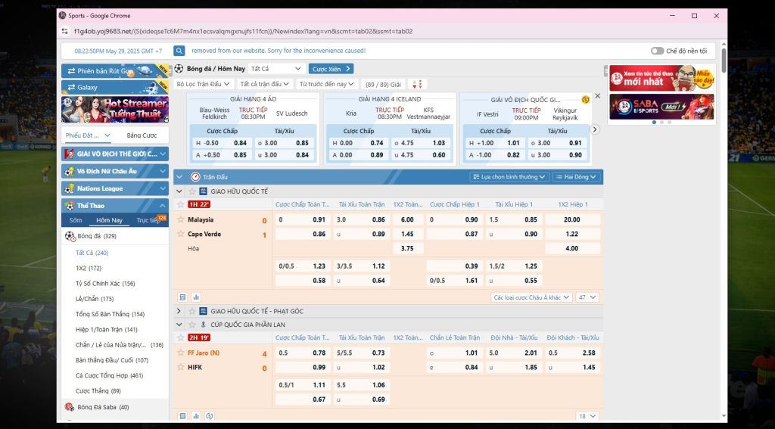Collapse the Thể Thao sidebar section
The width and height of the screenshot is (775, 429).
(162, 206)
